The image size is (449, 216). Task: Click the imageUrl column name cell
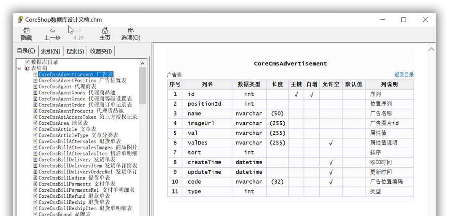pyautogui.click(x=208, y=123)
